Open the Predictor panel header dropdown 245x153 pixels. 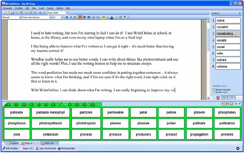coord(240,13)
